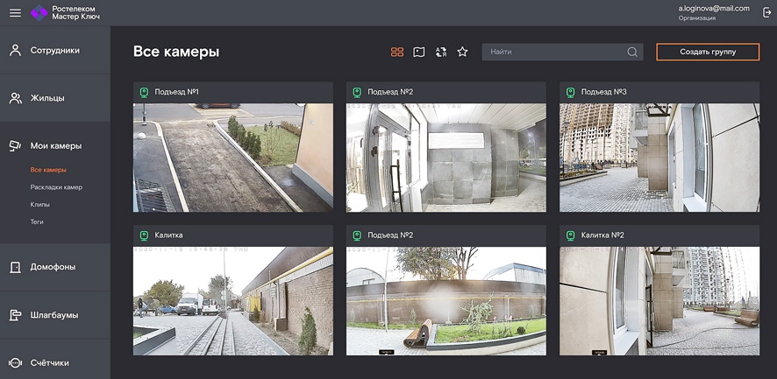The image size is (777, 379).
Task: Click the camera icon beside Калитка №2
Action: [571, 235]
